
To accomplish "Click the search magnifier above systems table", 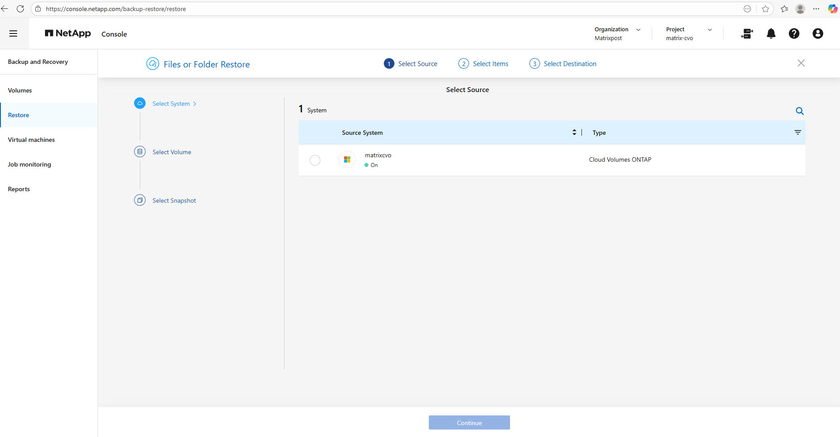I will pos(799,111).
